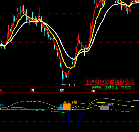Screen dimensions: 139x132
Task: Click the red 涨 event marker
Action: pos(93,91)
